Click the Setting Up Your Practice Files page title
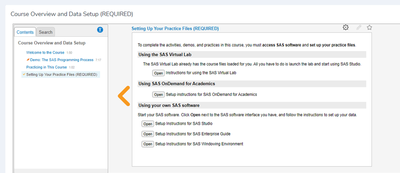This screenshot has height=173, width=400. [x=175, y=29]
